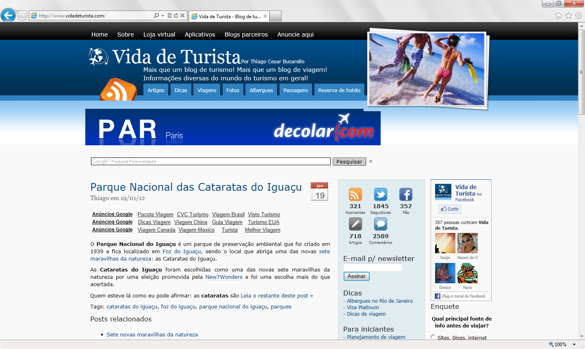The width and height of the screenshot is (585, 349).
Task: Click the Assinar newsletter button
Action: tap(356, 276)
